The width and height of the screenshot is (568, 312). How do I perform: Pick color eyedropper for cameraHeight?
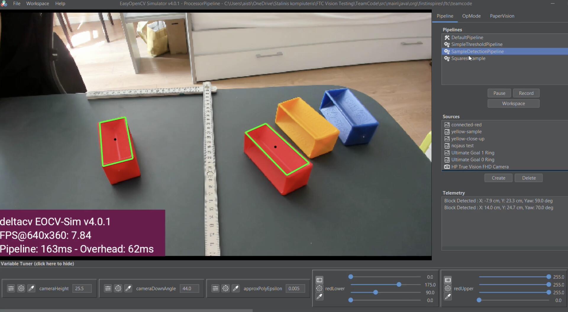point(31,288)
